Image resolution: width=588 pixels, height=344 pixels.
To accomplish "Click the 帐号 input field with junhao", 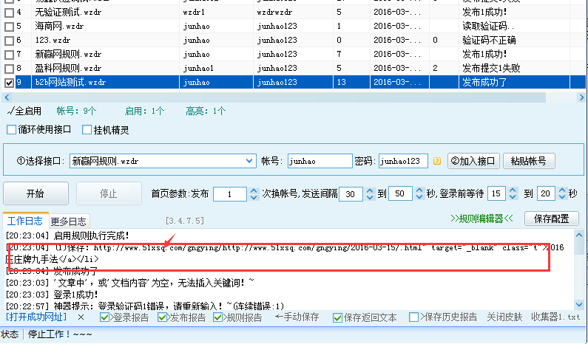I will point(320,161).
